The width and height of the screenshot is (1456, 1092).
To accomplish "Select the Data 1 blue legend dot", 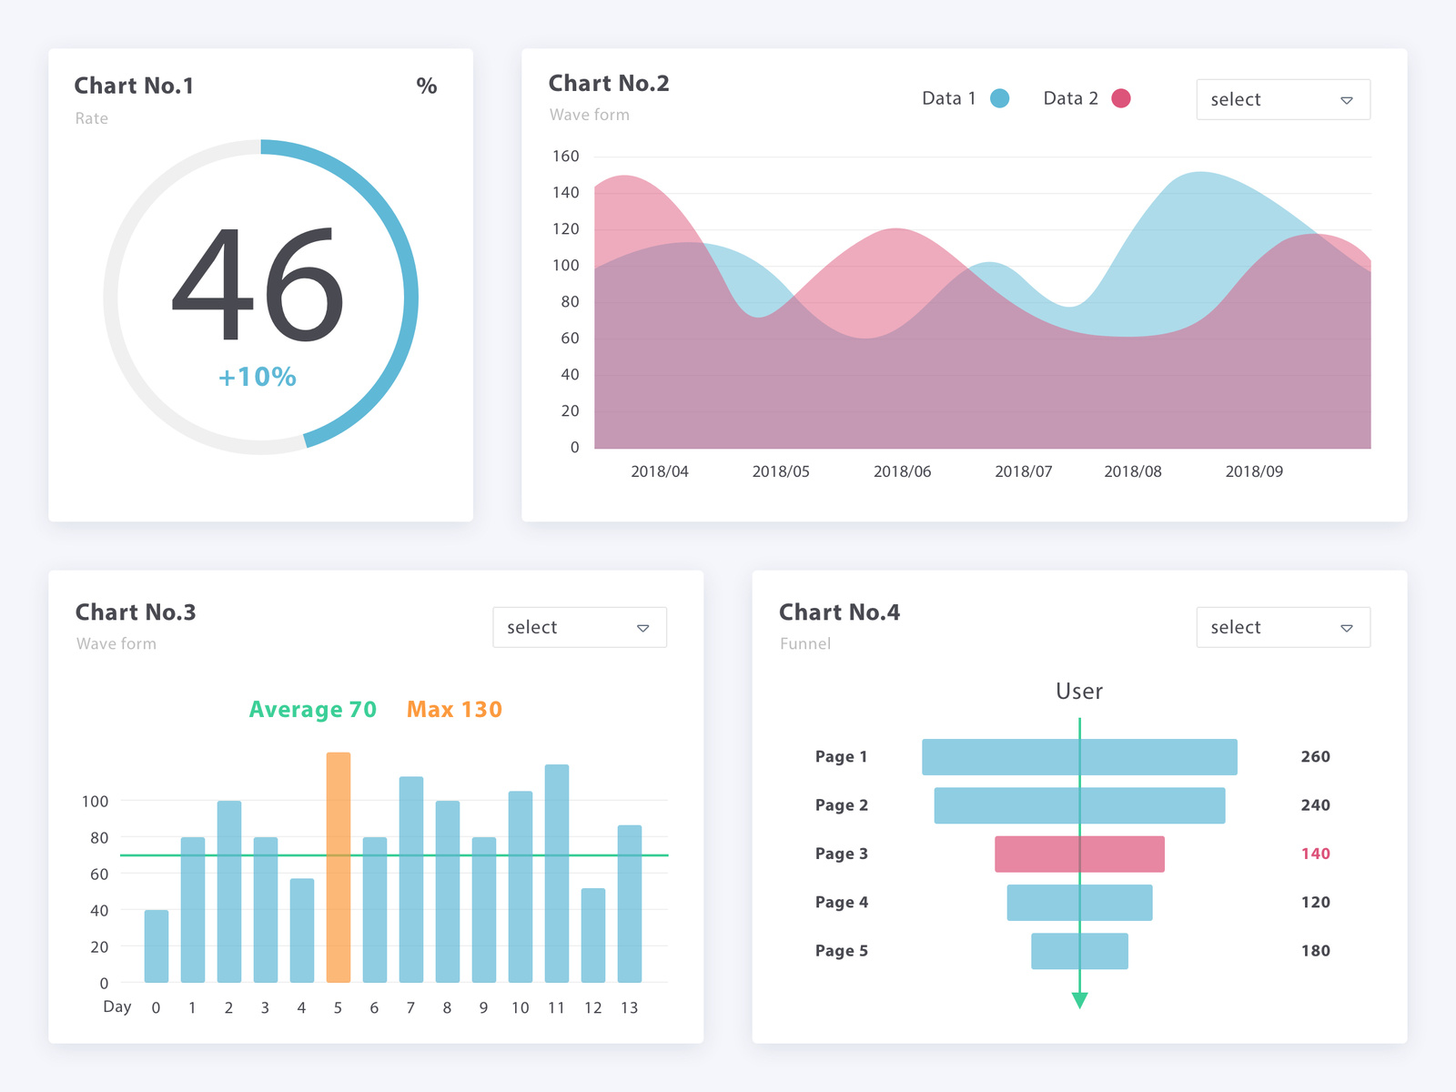I will (999, 98).
